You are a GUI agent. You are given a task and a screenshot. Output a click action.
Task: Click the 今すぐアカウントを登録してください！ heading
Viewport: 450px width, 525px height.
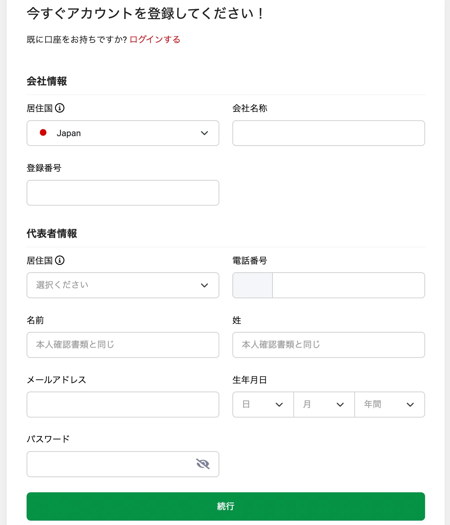146,13
